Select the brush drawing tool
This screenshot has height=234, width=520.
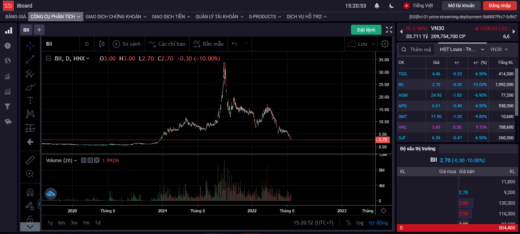30,87
